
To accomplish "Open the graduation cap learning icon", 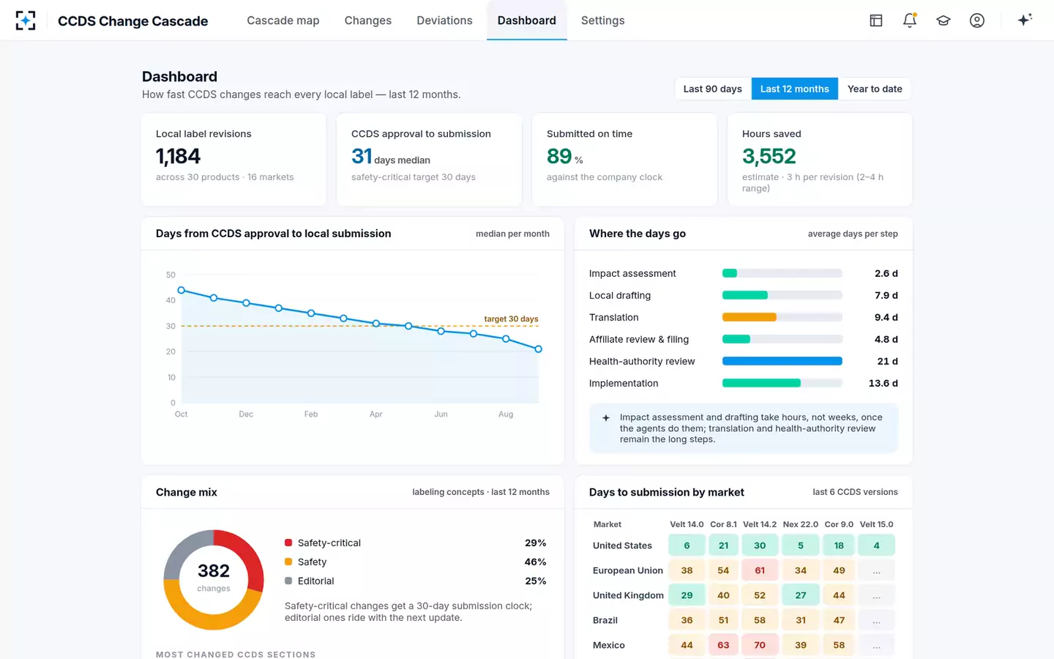I will click(943, 21).
